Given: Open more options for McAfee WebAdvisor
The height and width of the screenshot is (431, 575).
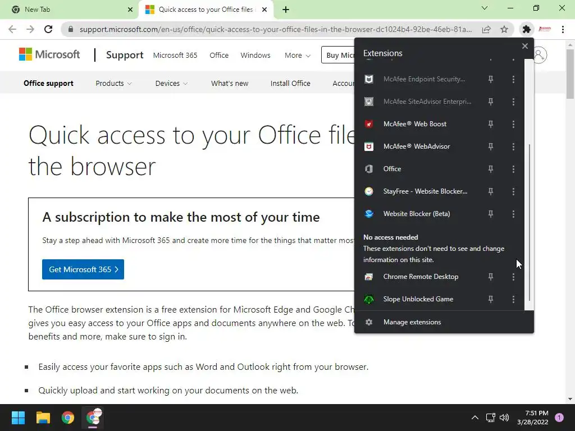Looking at the screenshot, I should pos(513,146).
